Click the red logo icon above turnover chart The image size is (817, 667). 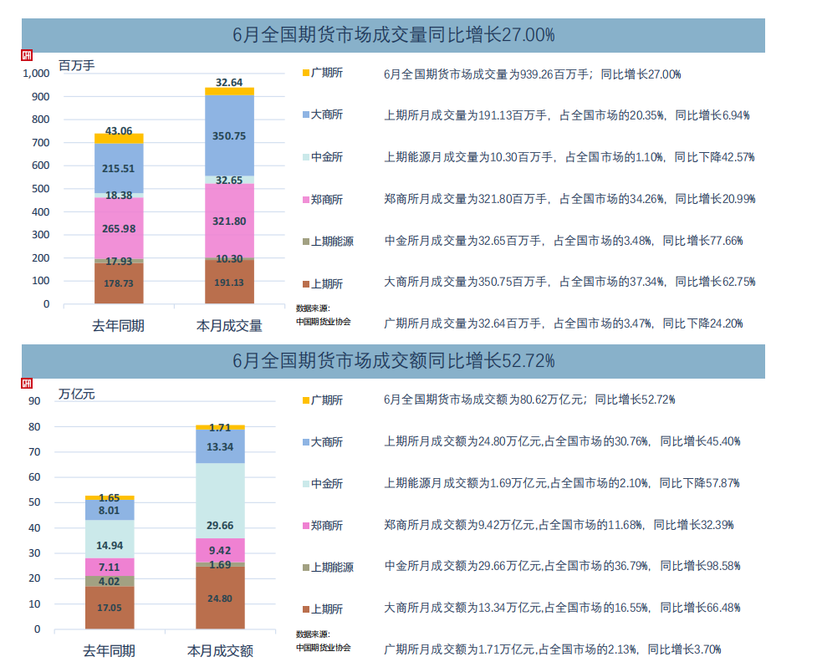click(x=27, y=383)
